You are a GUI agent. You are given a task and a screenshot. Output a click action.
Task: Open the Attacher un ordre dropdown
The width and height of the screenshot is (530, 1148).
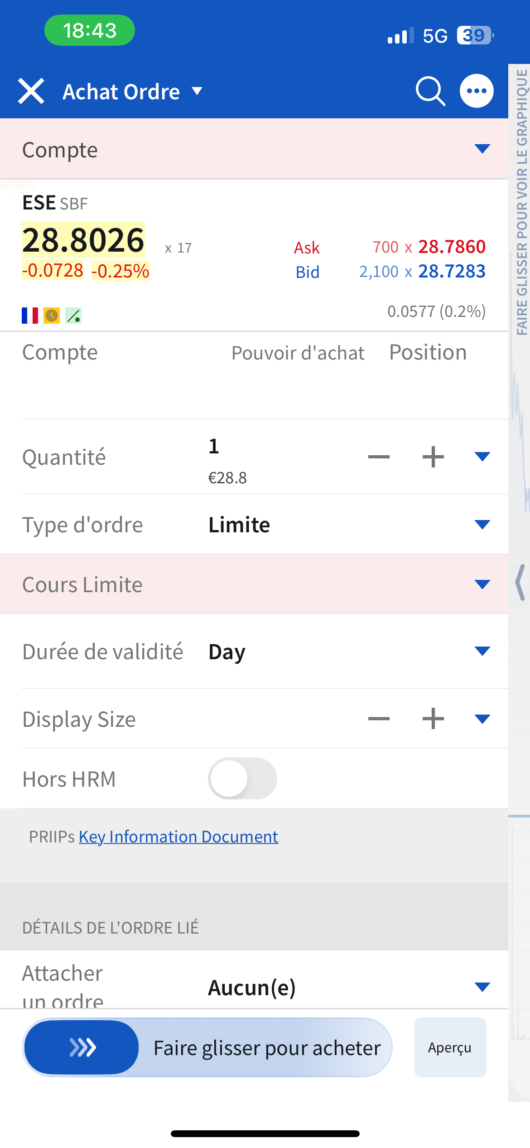click(x=482, y=987)
